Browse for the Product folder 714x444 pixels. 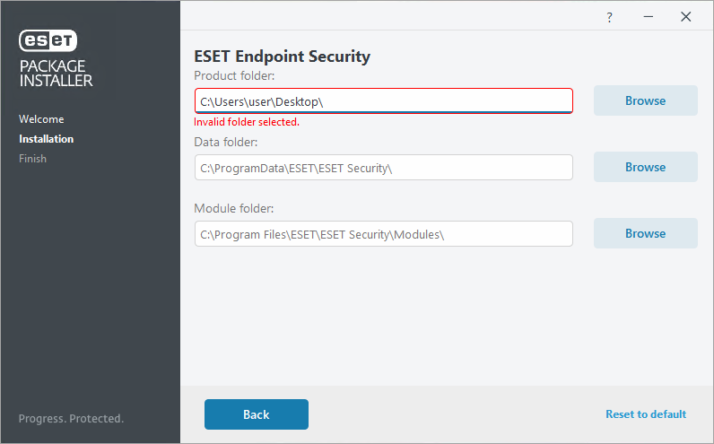click(645, 100)
